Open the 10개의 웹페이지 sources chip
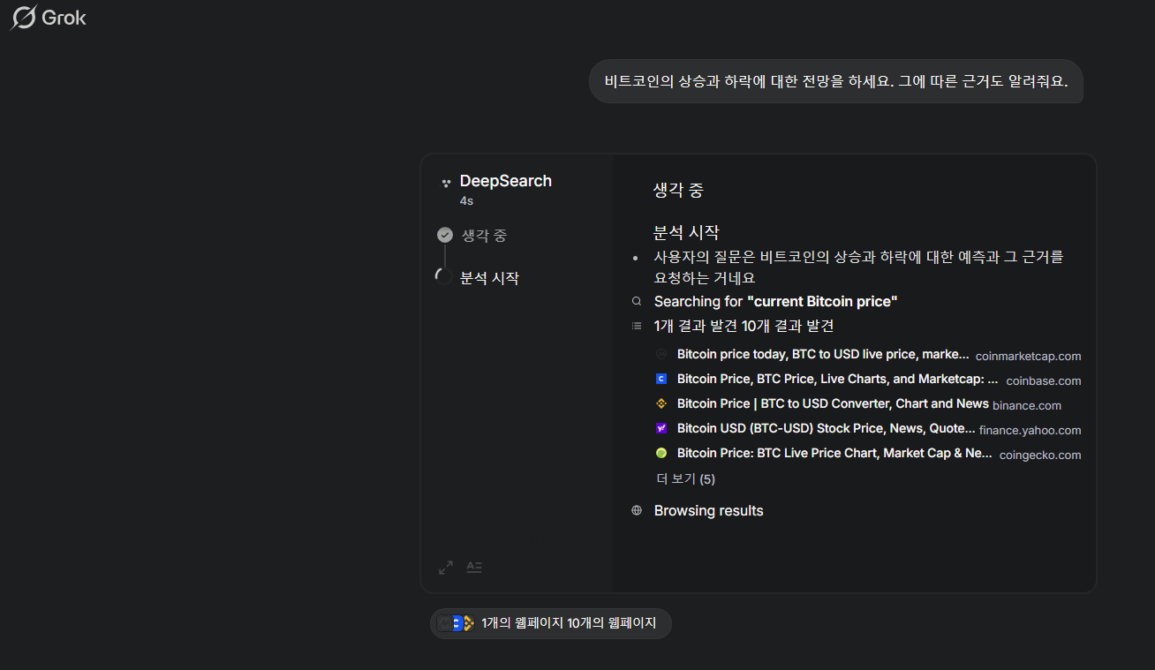This screenshot has height=670, width=1155. (x=550, y=623)
